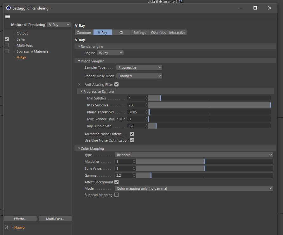
Task: Click the Effetto... button
Action: pos(20,219)
